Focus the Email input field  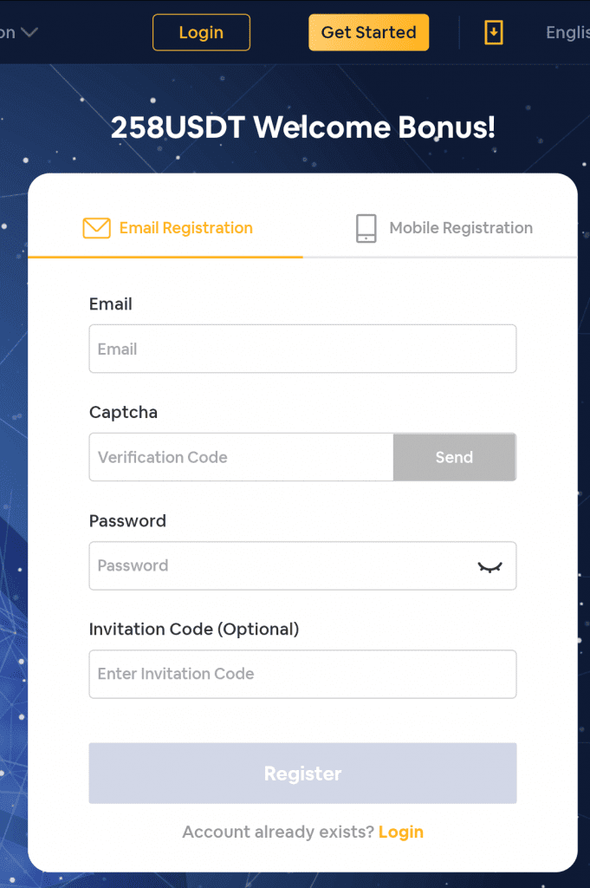pyautogui.click(x=302, y=349)
